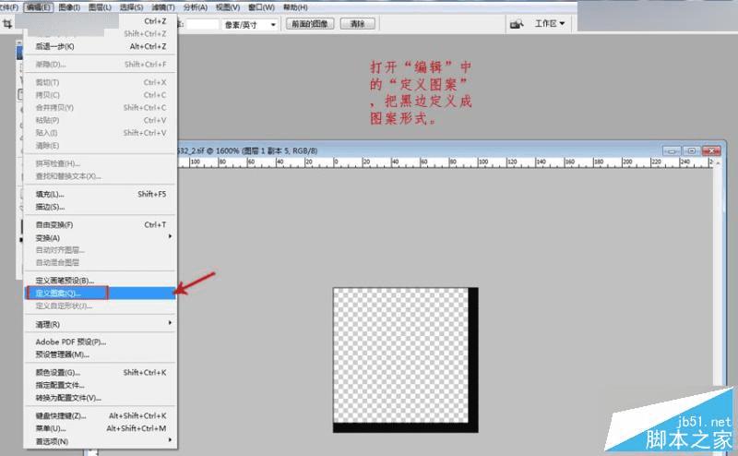Choose 拷贝(C) menu entry
The height and width of the screenshot is (456, 738).
pyautogui.click(x=101, y=95)
